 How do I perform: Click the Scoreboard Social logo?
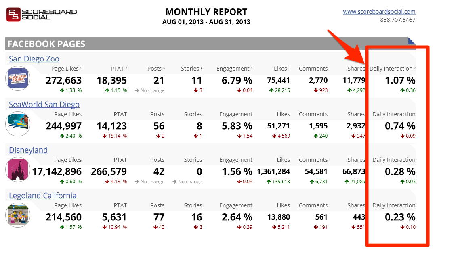pos(42,15)
